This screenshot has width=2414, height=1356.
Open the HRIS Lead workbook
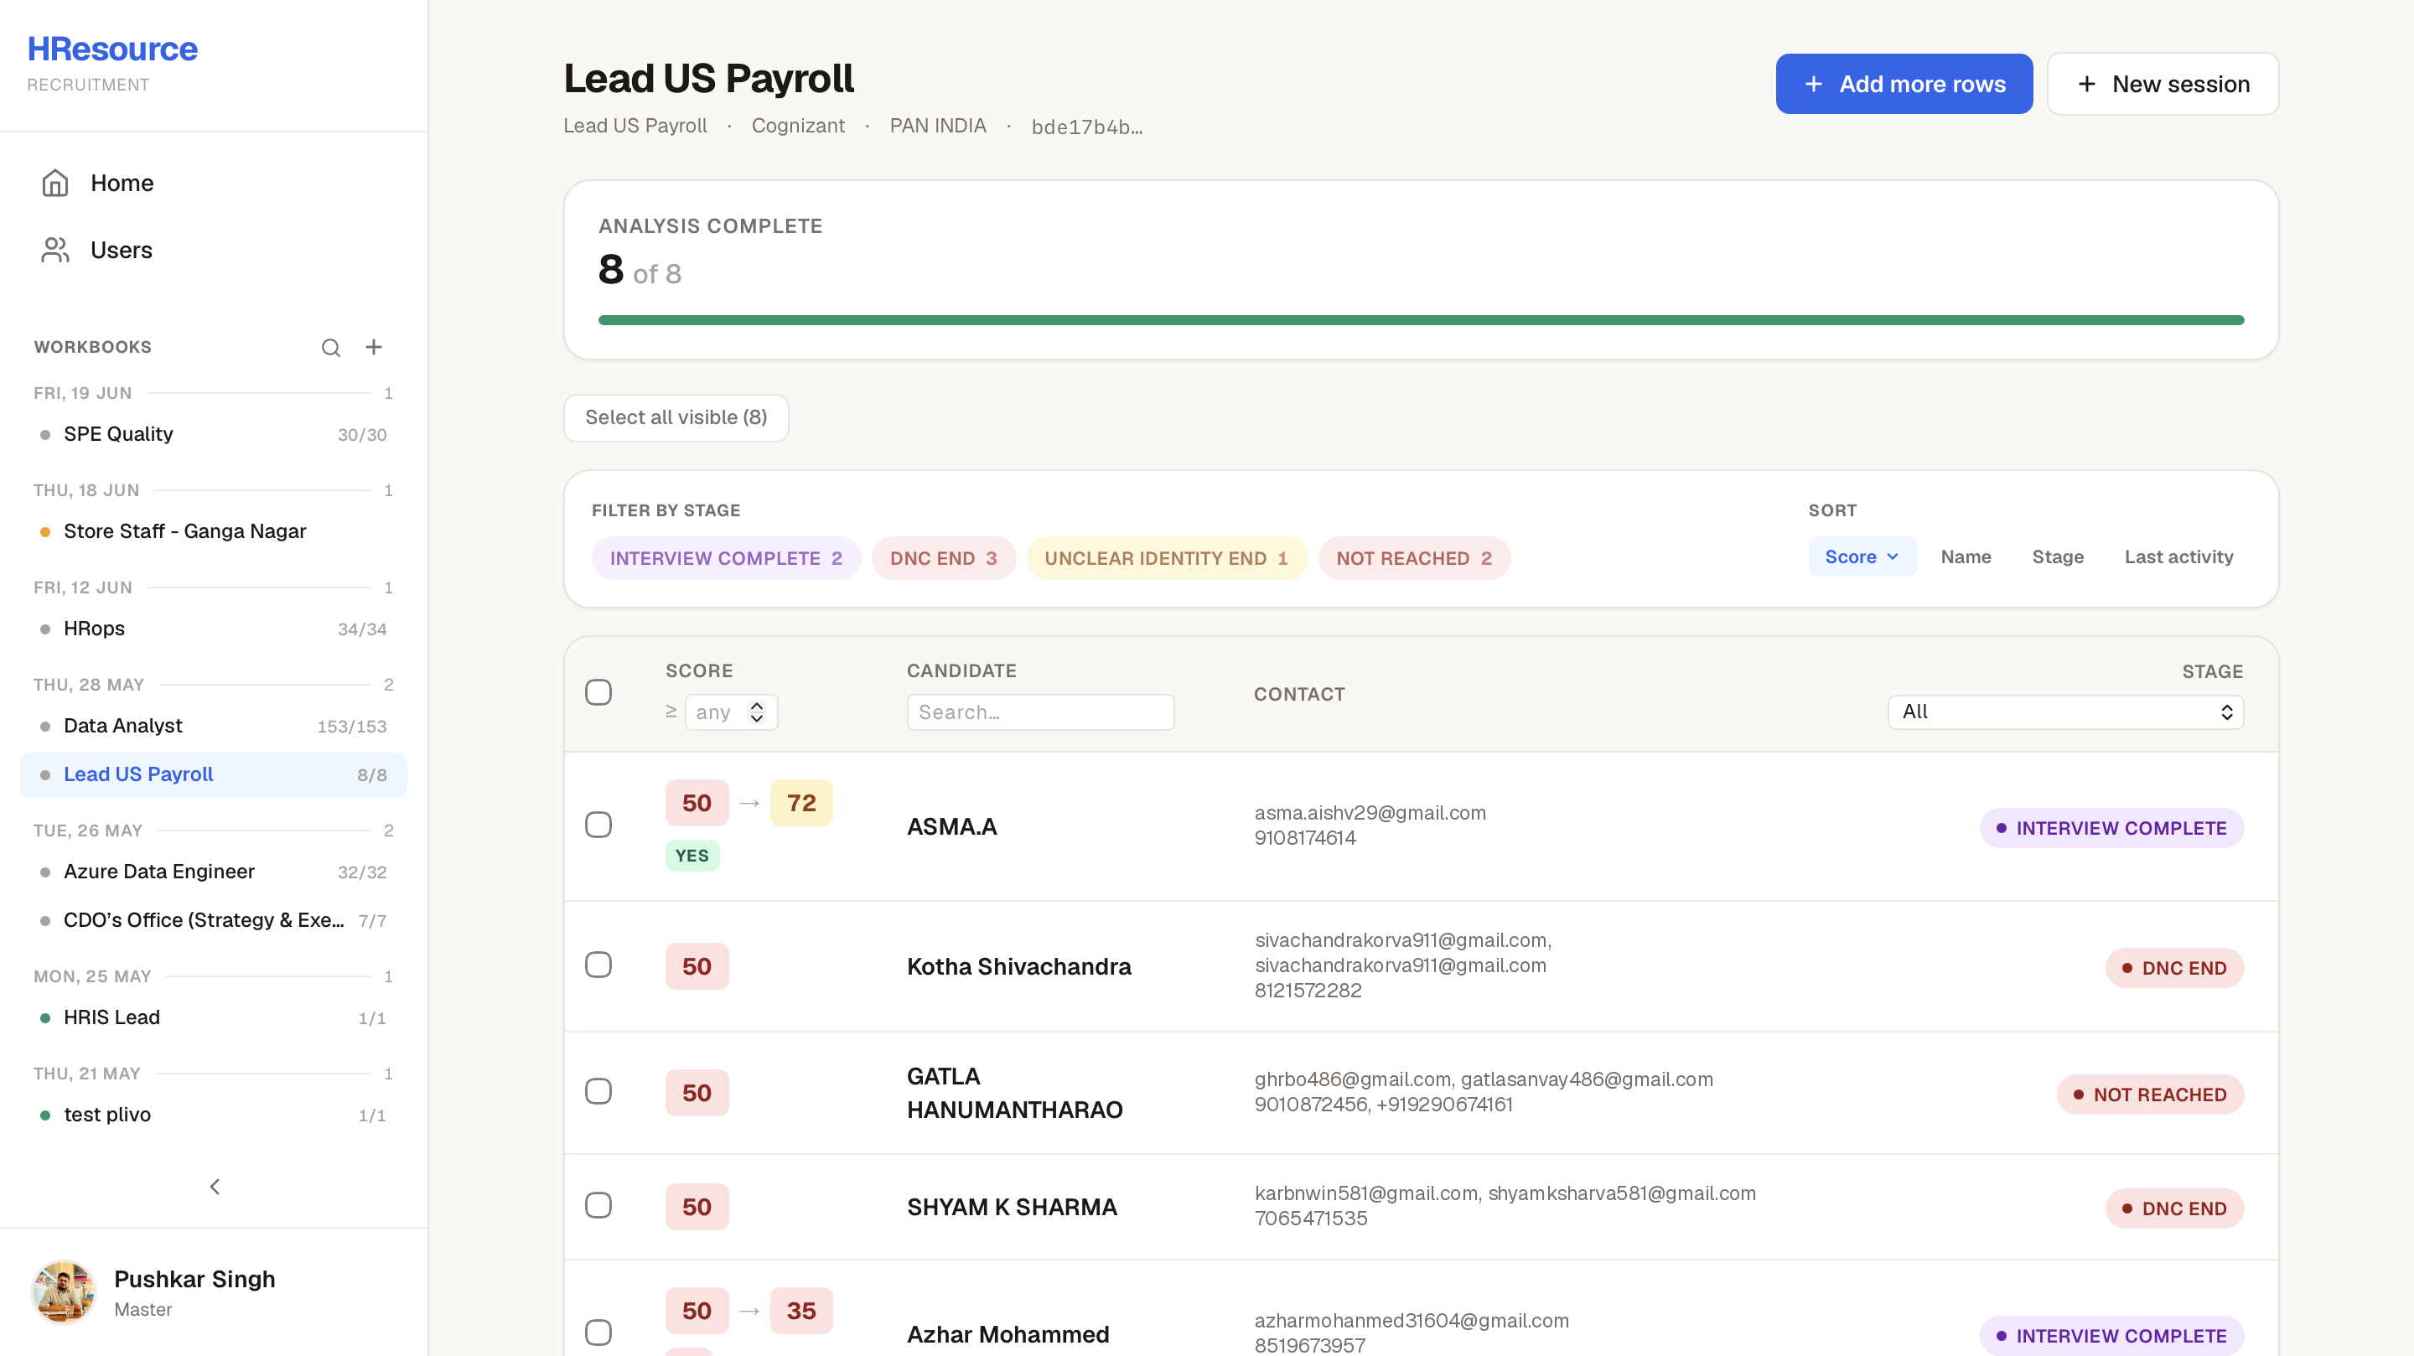pos(214,1017)
